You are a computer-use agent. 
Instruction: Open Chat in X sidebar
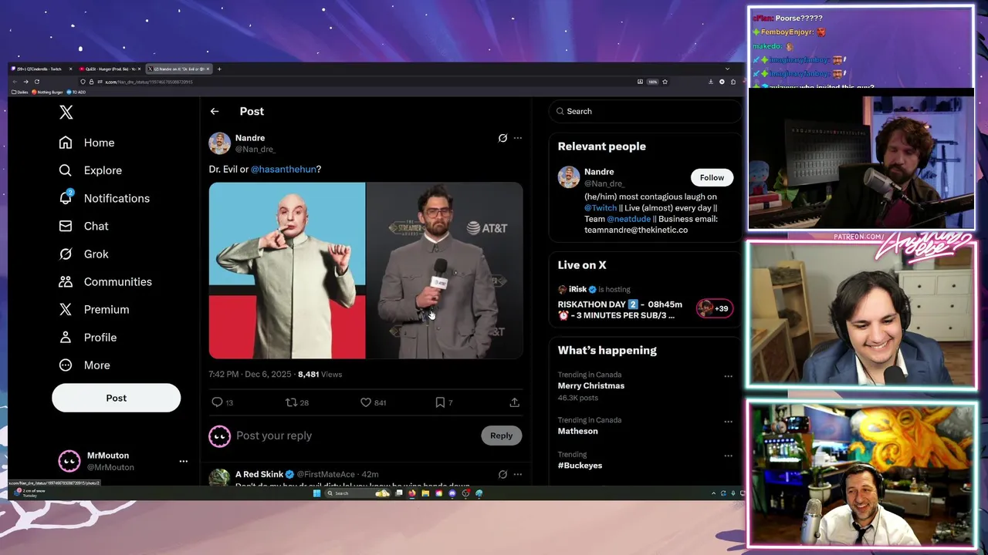pyautogui.click(x=85, y=226)
